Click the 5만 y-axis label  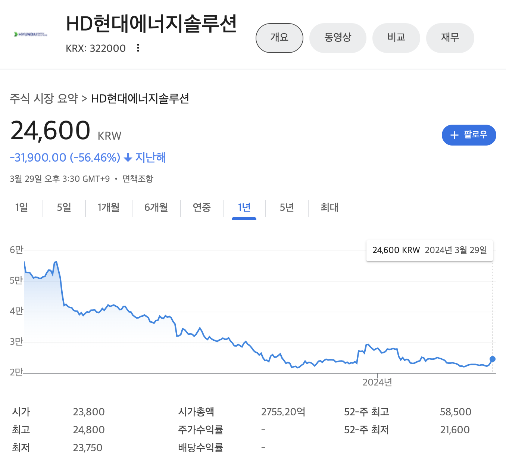click(x=16, y=281)
